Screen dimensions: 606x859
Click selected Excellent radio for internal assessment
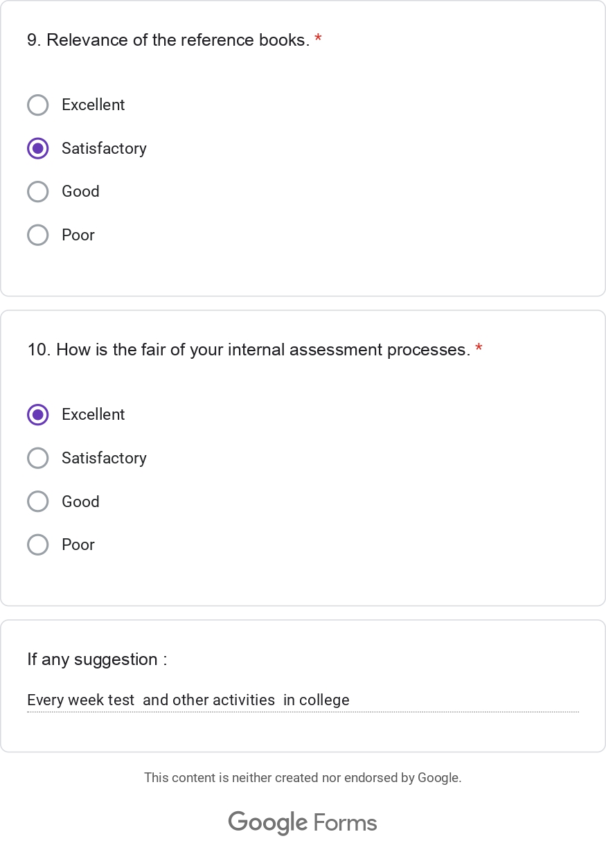point(37,415)
